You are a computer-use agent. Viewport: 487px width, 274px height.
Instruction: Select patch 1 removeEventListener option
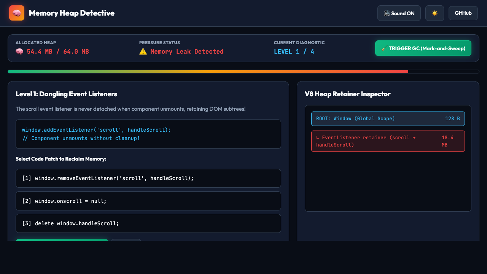pos(148,178)
